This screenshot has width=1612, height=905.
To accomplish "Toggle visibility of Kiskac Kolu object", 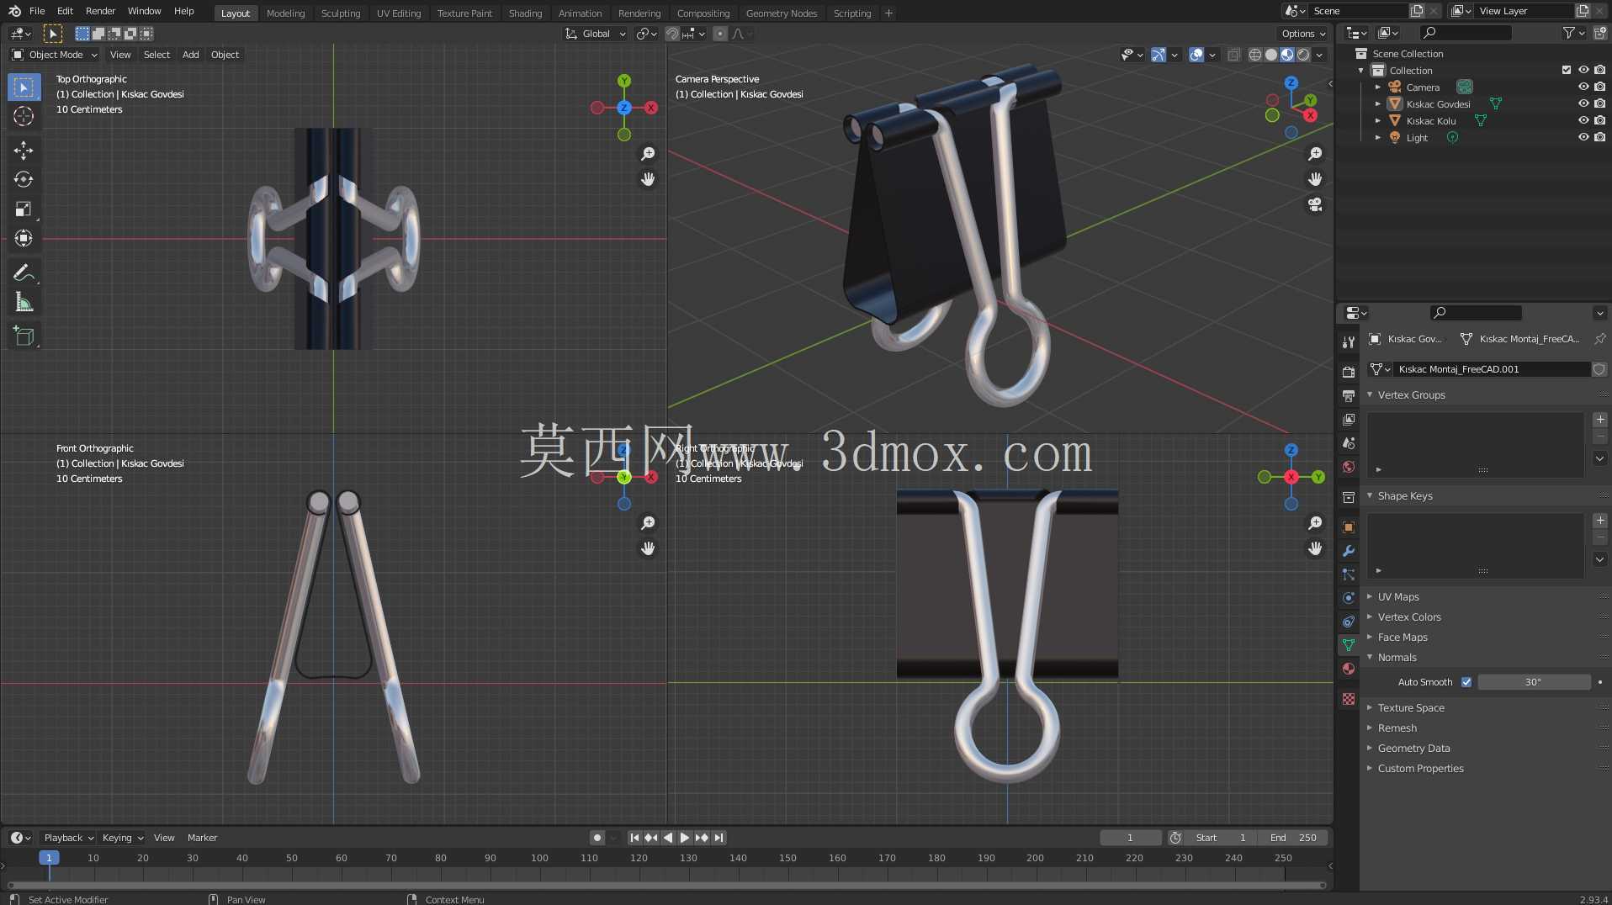I will point(1583,120).
